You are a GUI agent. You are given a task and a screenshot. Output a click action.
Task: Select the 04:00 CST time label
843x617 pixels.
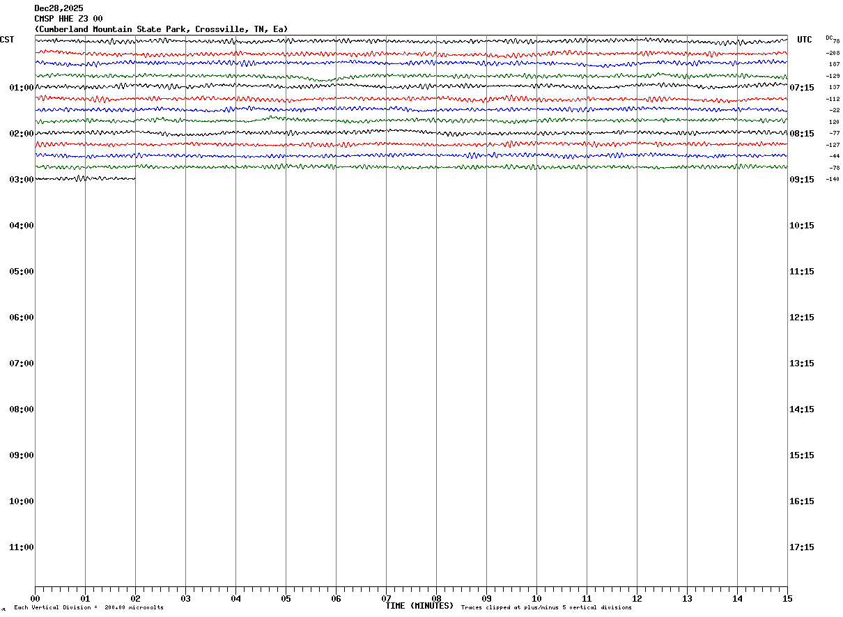[22, 226]
